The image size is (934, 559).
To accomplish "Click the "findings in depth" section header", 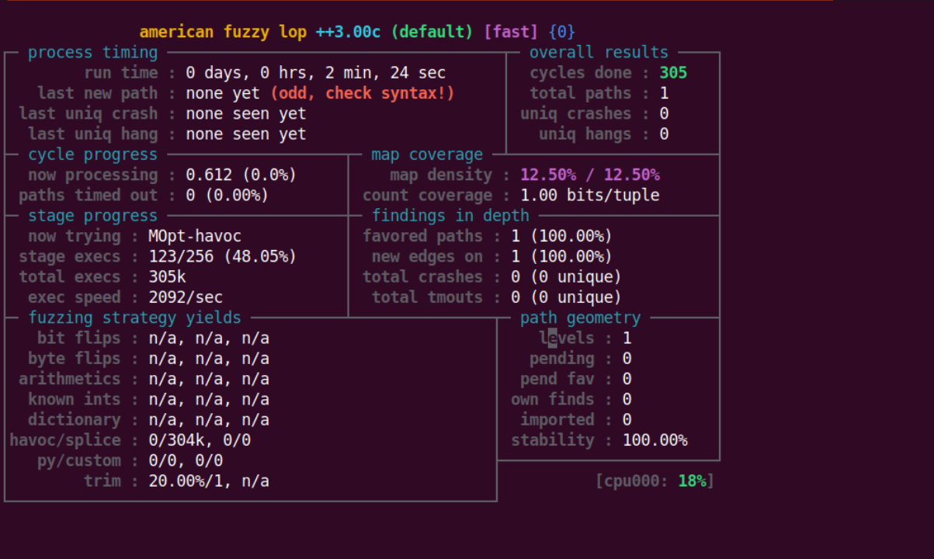I will 450,216.
